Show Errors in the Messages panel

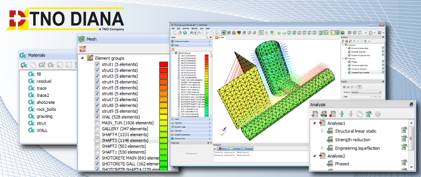pos(223,149)
